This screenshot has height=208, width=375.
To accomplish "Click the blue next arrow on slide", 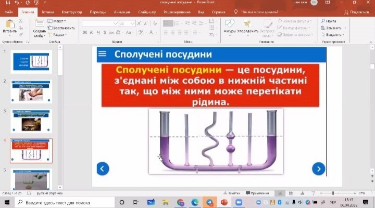I will click(318, 168).
